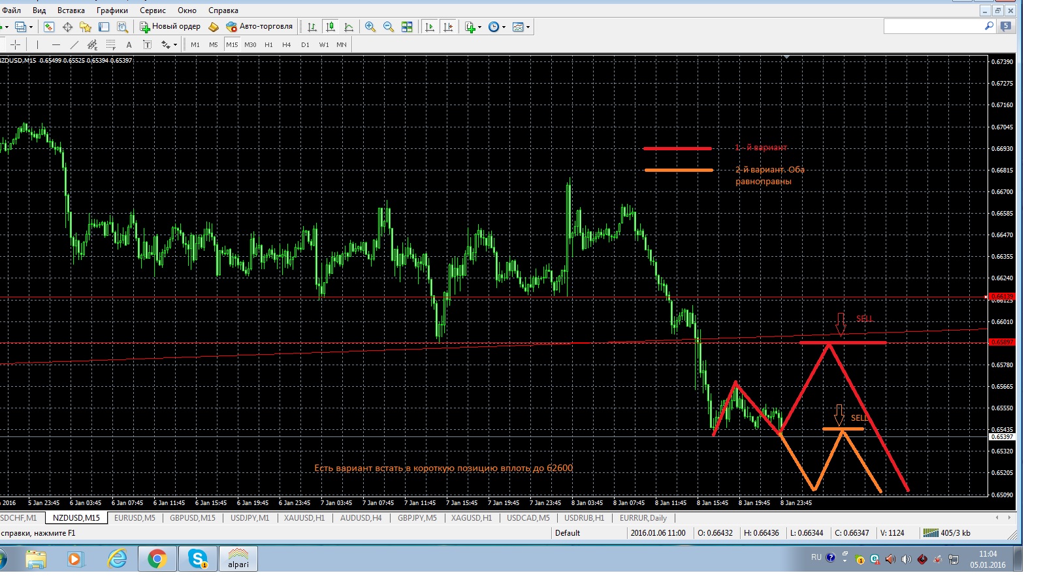
Task: Select the horizontal line tool
Action: coord(56,44)
